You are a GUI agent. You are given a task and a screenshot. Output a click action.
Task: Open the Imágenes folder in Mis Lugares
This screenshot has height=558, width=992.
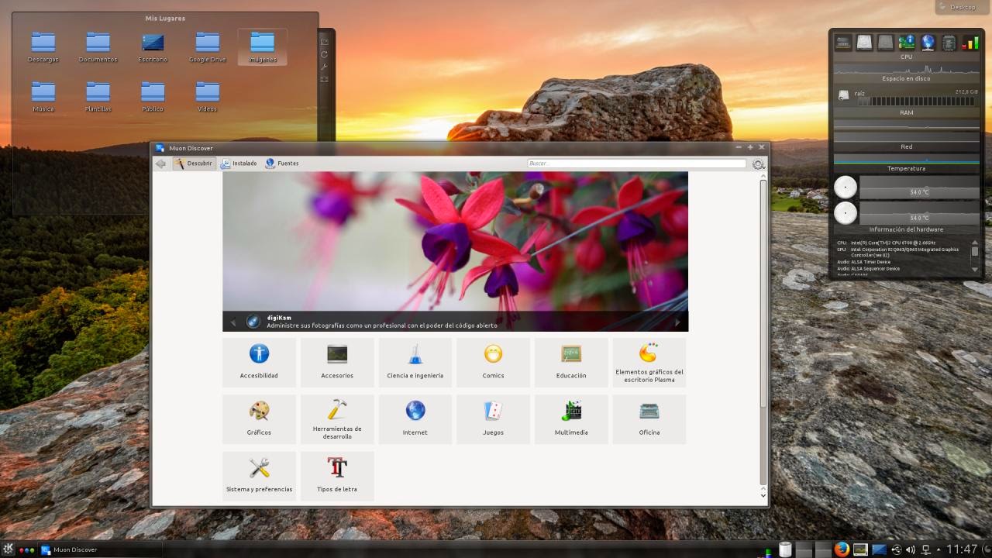point(261,44)
